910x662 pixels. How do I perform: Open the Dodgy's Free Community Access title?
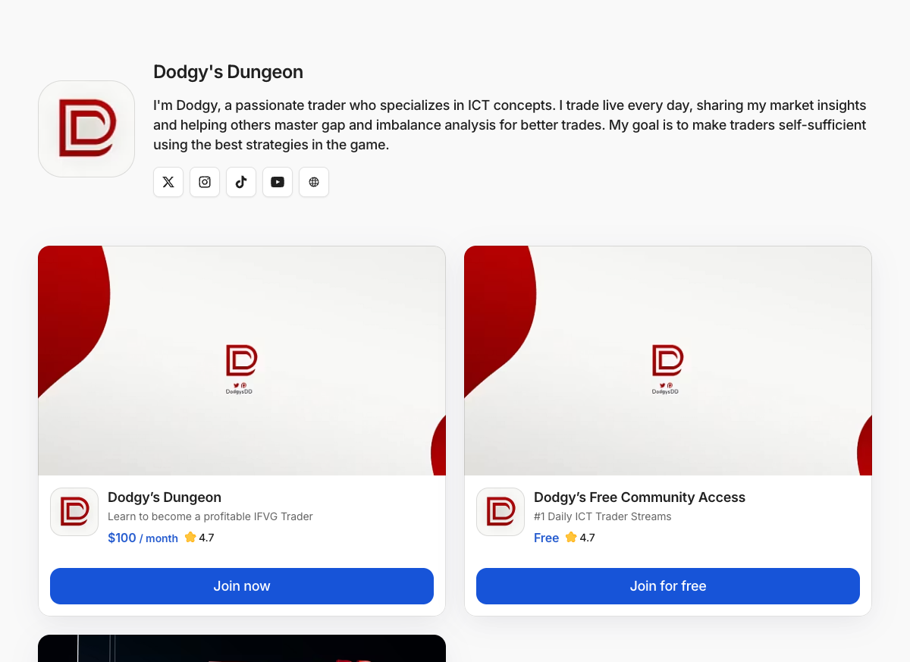pos(639,497)
